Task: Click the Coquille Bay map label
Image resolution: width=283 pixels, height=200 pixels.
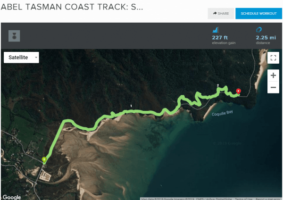Action: tap(222, 113)
